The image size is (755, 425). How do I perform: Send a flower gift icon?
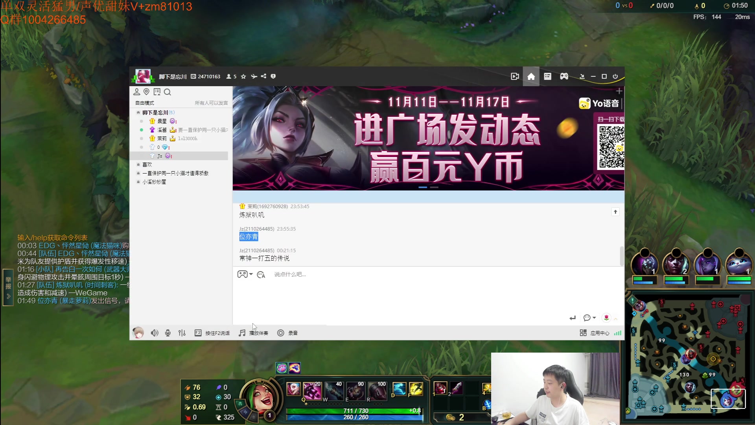606,318
